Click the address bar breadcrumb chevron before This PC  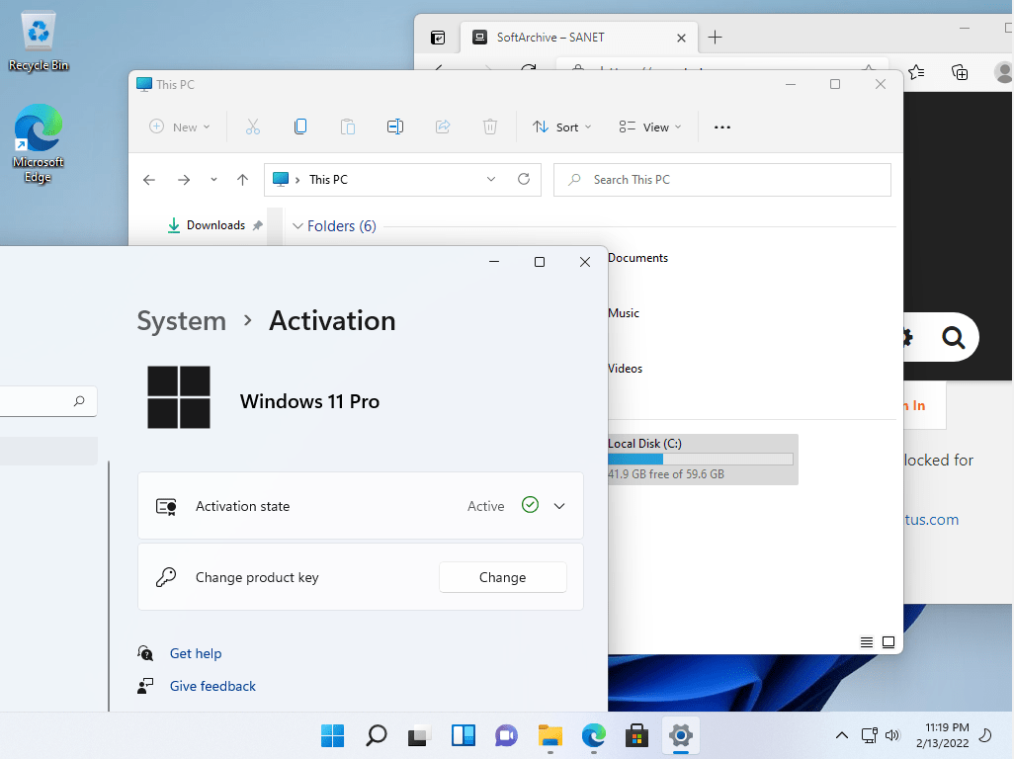click(297, 180)
